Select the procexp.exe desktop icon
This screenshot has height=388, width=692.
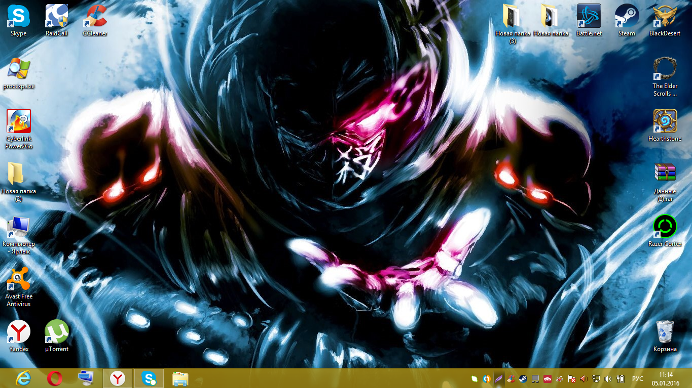coord(19,73)
